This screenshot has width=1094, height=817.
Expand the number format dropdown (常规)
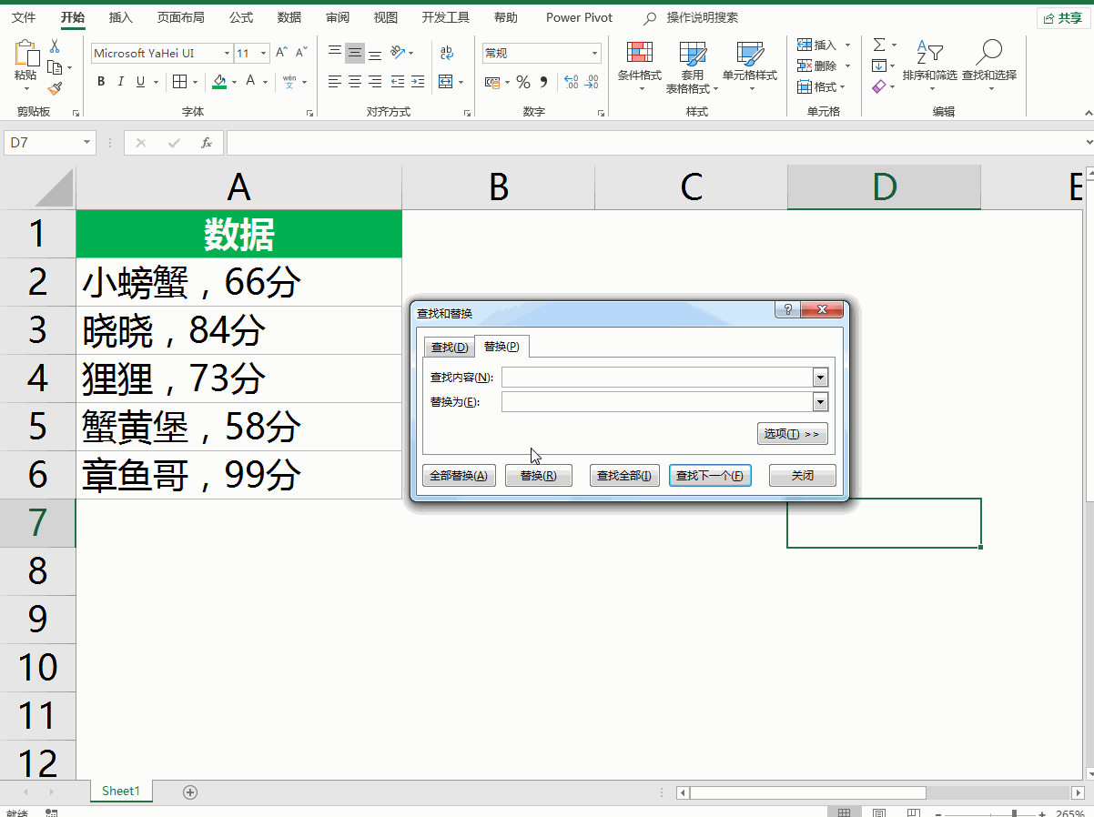(595, 54)
